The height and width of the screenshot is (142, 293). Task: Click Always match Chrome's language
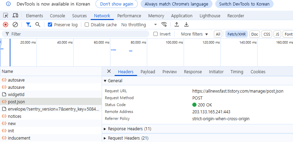click(x=176, y=4)
